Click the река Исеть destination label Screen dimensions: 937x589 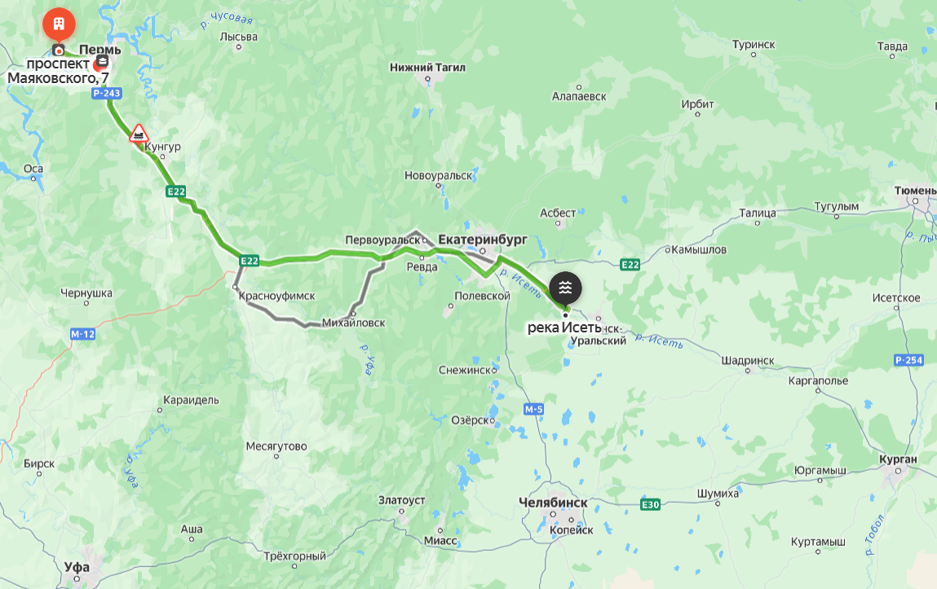564,327
